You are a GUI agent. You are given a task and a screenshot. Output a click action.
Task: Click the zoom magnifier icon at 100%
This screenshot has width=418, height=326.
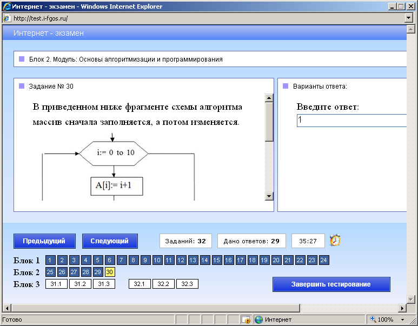[x=373, y=319]
